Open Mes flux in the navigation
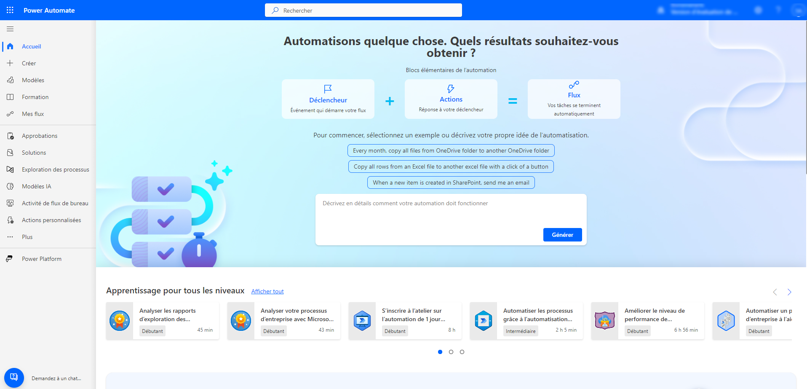The height and width of the screenshot is (389, 807). tap(33, 114)
